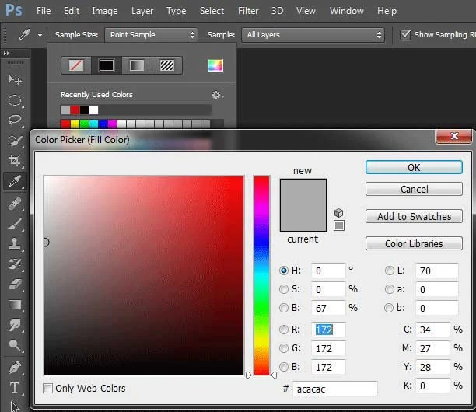Open the Layer menu

tap(142, 11)
